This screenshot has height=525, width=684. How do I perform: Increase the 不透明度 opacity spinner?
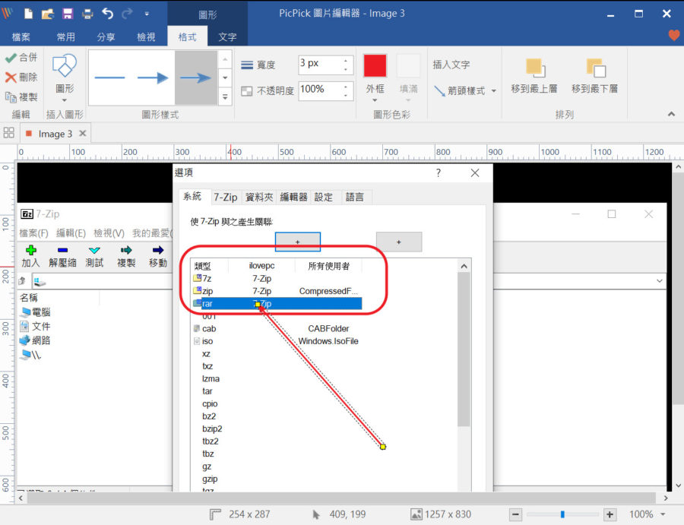(346, 87)
